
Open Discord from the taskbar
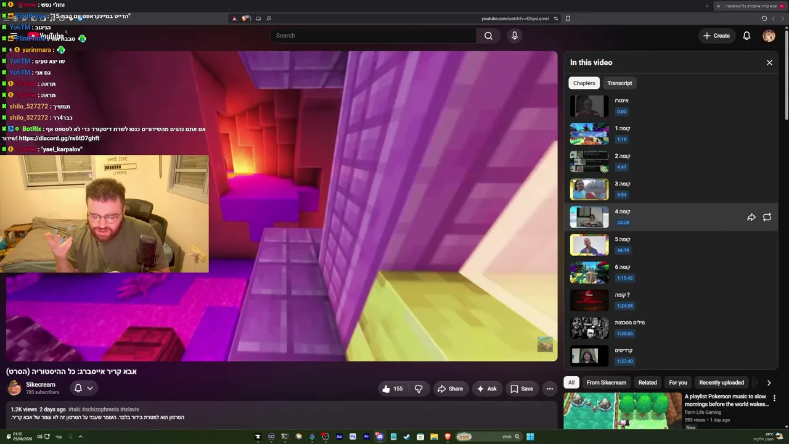coord(380,437)
